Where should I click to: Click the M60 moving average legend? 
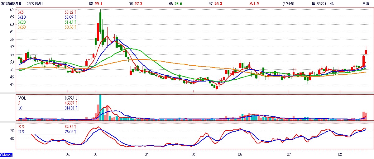tap(22, 27)
